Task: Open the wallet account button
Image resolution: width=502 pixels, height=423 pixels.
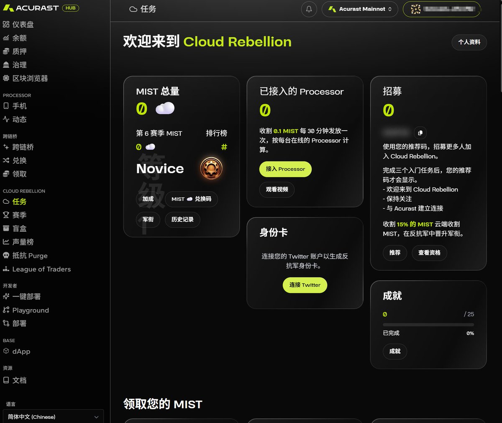Action: [x=442, y=9]
